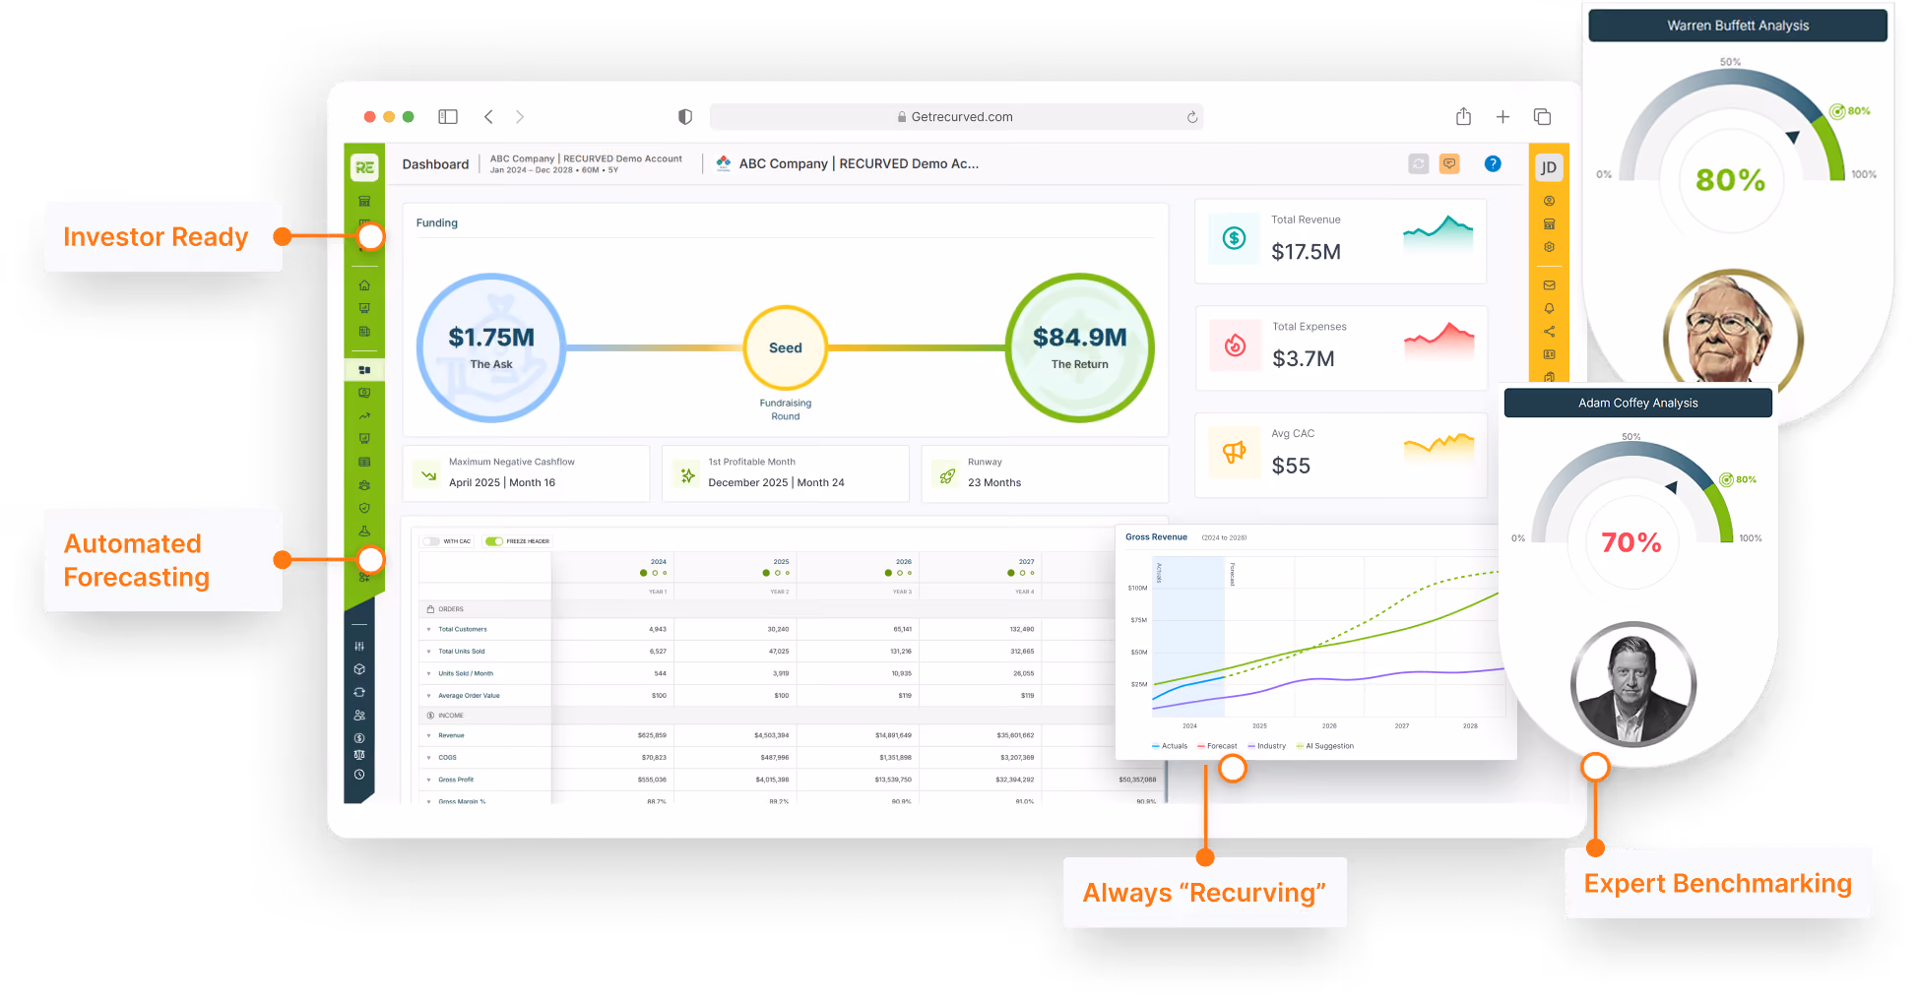Toggle the FREEZE HEADER switch
The image size is (1917, 1002).
[x=494, y=541]
